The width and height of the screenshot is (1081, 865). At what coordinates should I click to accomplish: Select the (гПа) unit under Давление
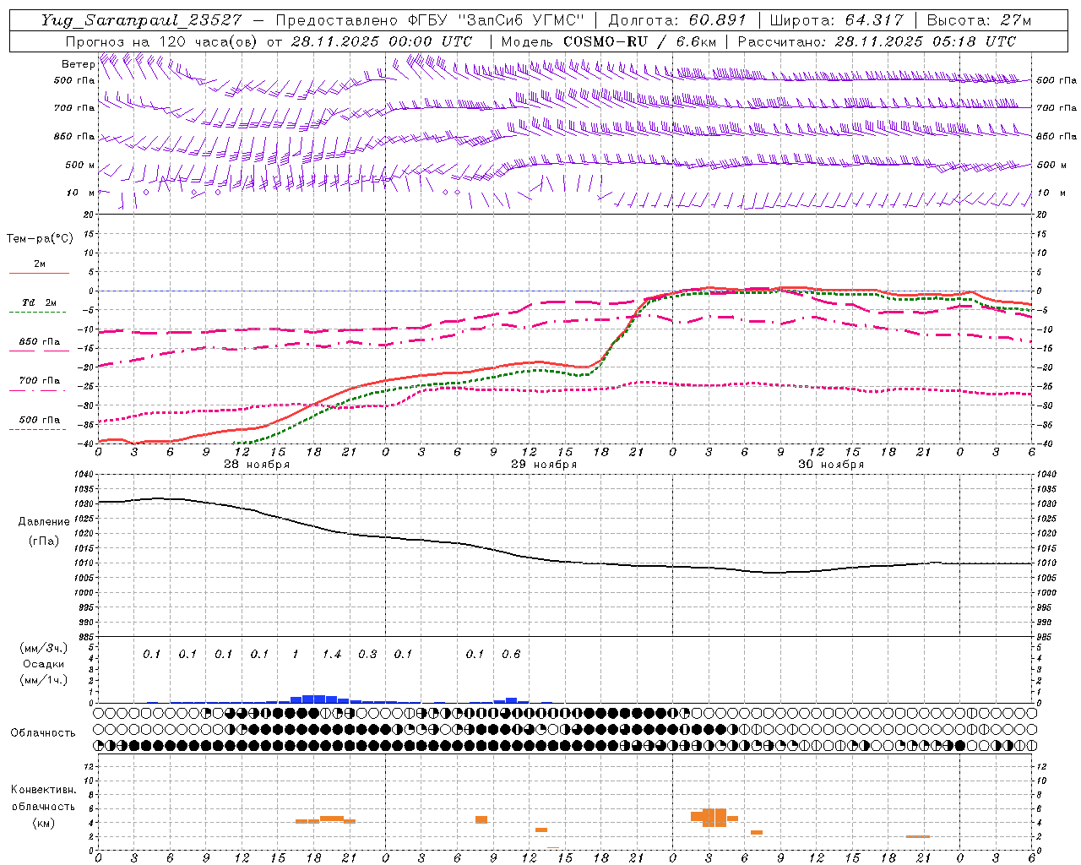coord(43,541)
